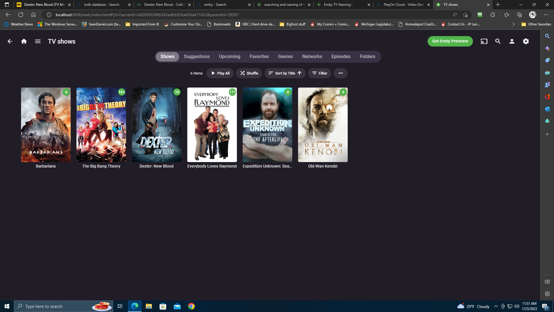Switch to the Upcoming tab
554x312 pixels.
pos(229,57)
